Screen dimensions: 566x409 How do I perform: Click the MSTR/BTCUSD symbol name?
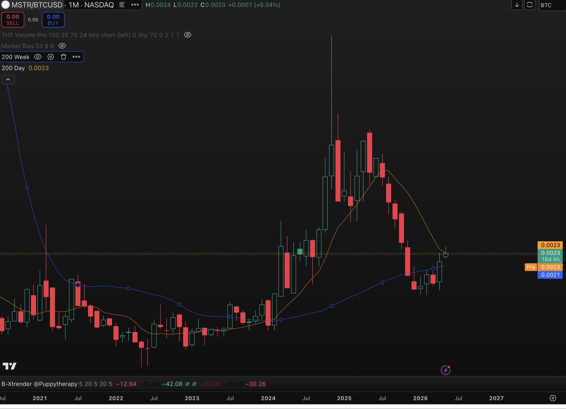(37, 5)
